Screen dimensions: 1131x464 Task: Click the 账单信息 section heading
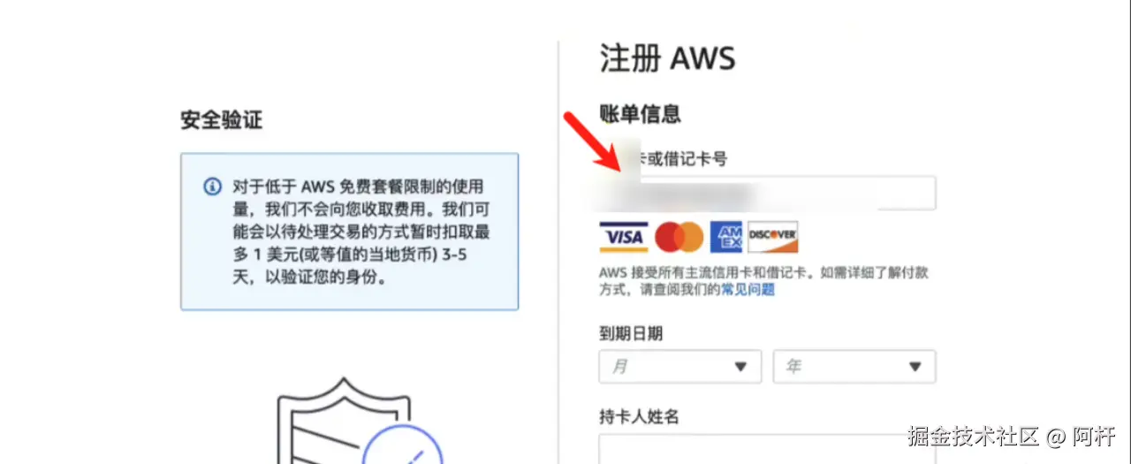point(640,113)
